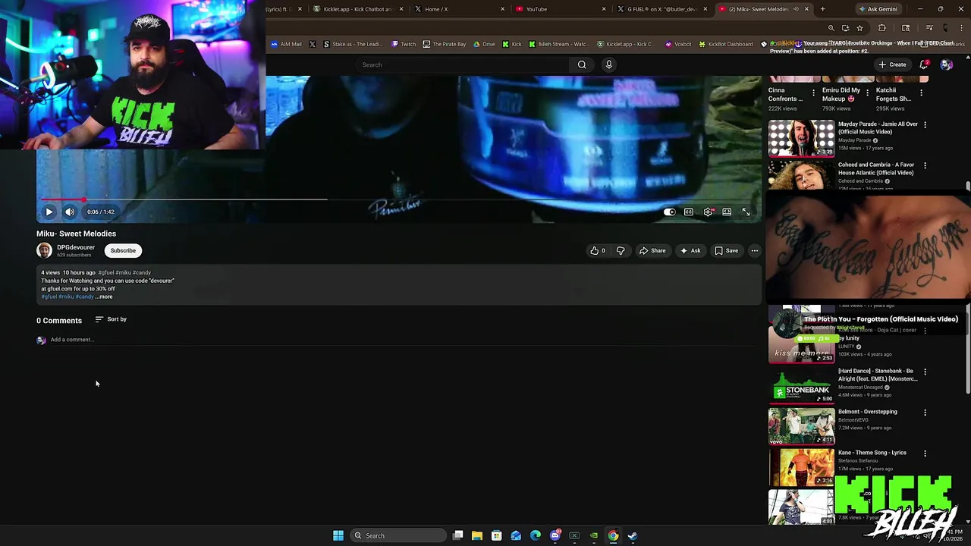The width and height of the screenshot is (971, 546).
Task: Save the video to a playlist
Action: [726, 251]
